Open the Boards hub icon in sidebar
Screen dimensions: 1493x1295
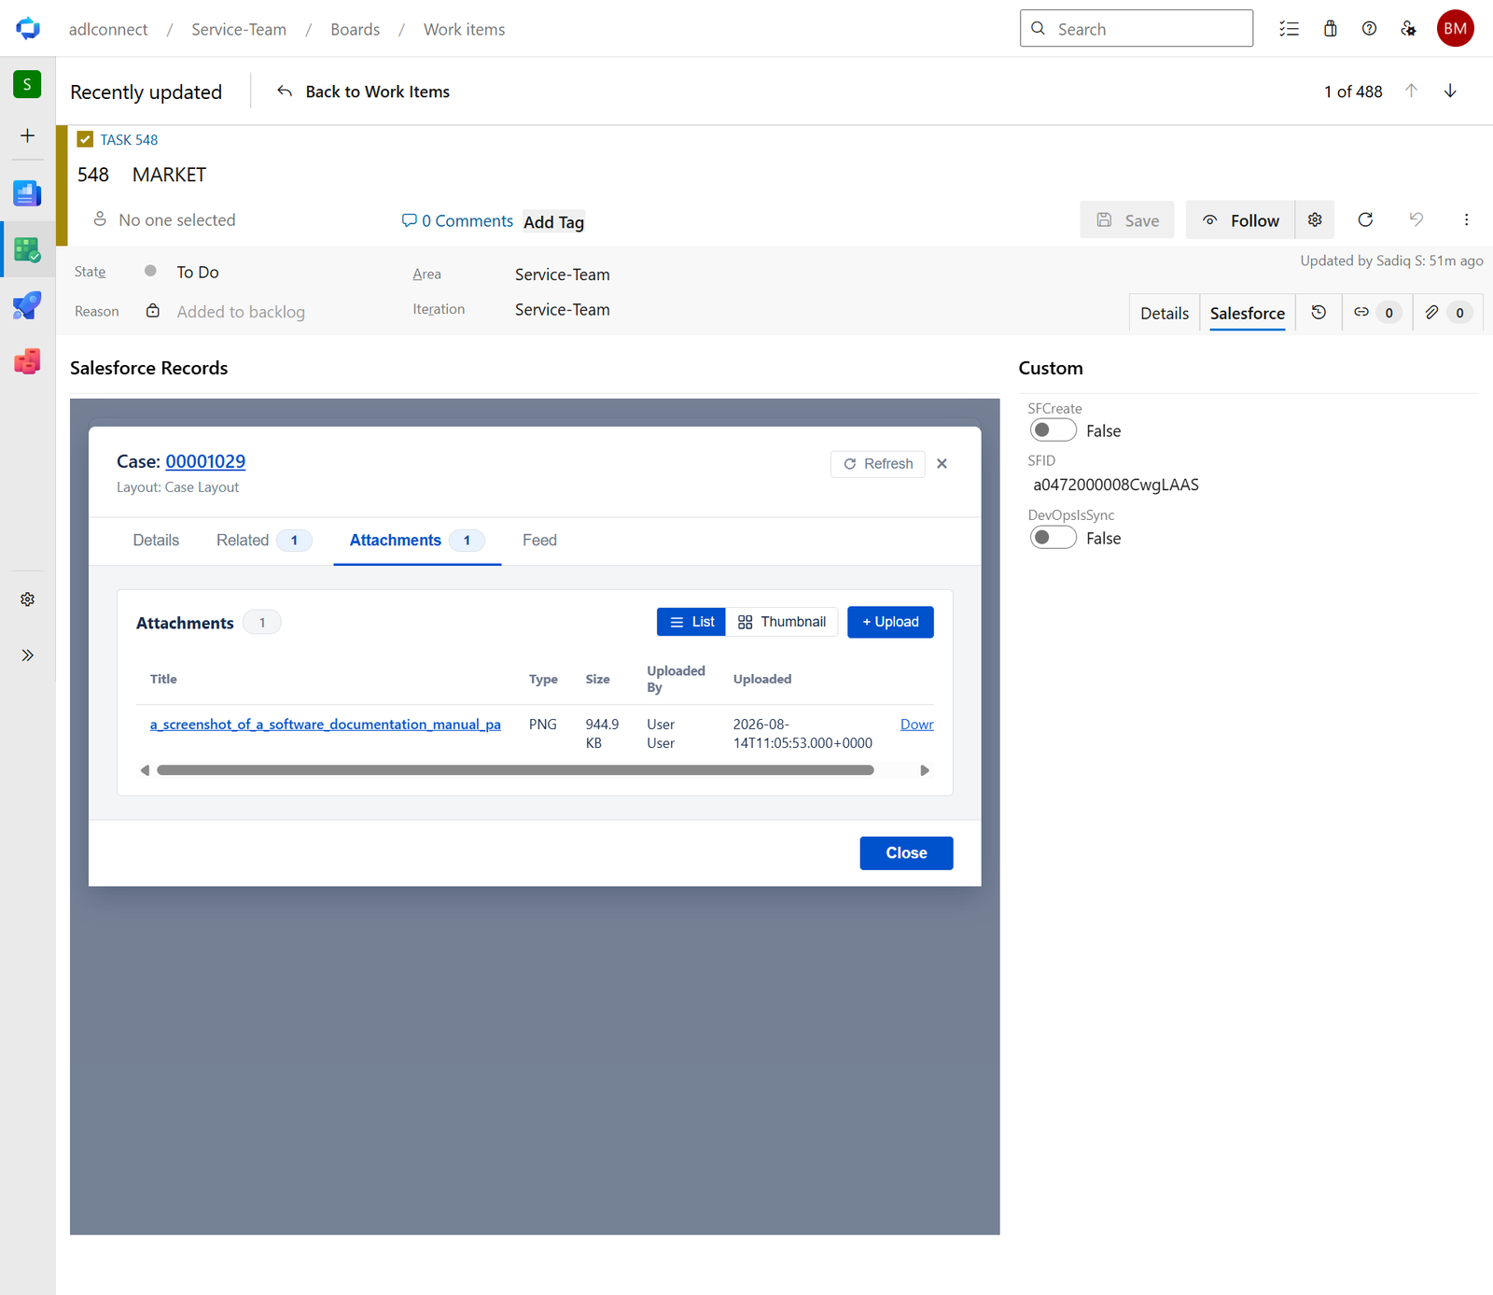point(27,249)
